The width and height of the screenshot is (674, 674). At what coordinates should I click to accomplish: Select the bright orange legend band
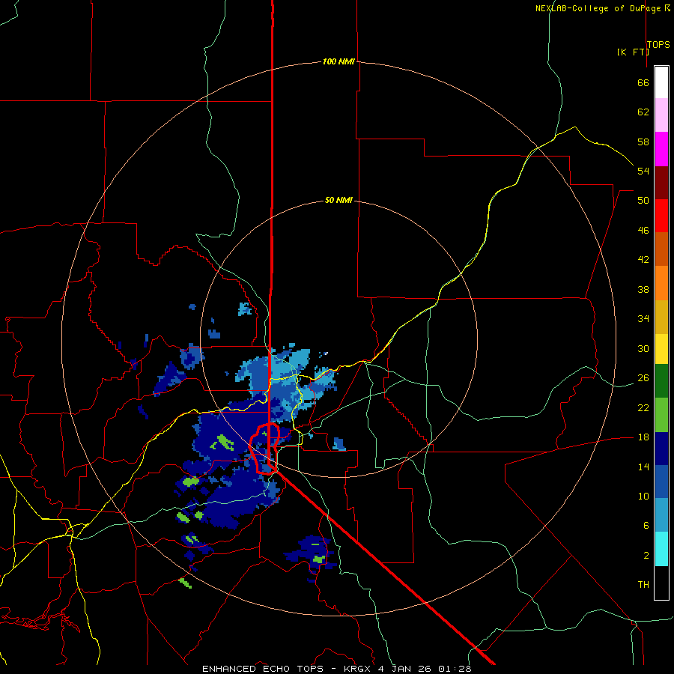[661, 283]
